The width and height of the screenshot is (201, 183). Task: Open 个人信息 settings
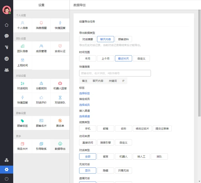point(23,25)
